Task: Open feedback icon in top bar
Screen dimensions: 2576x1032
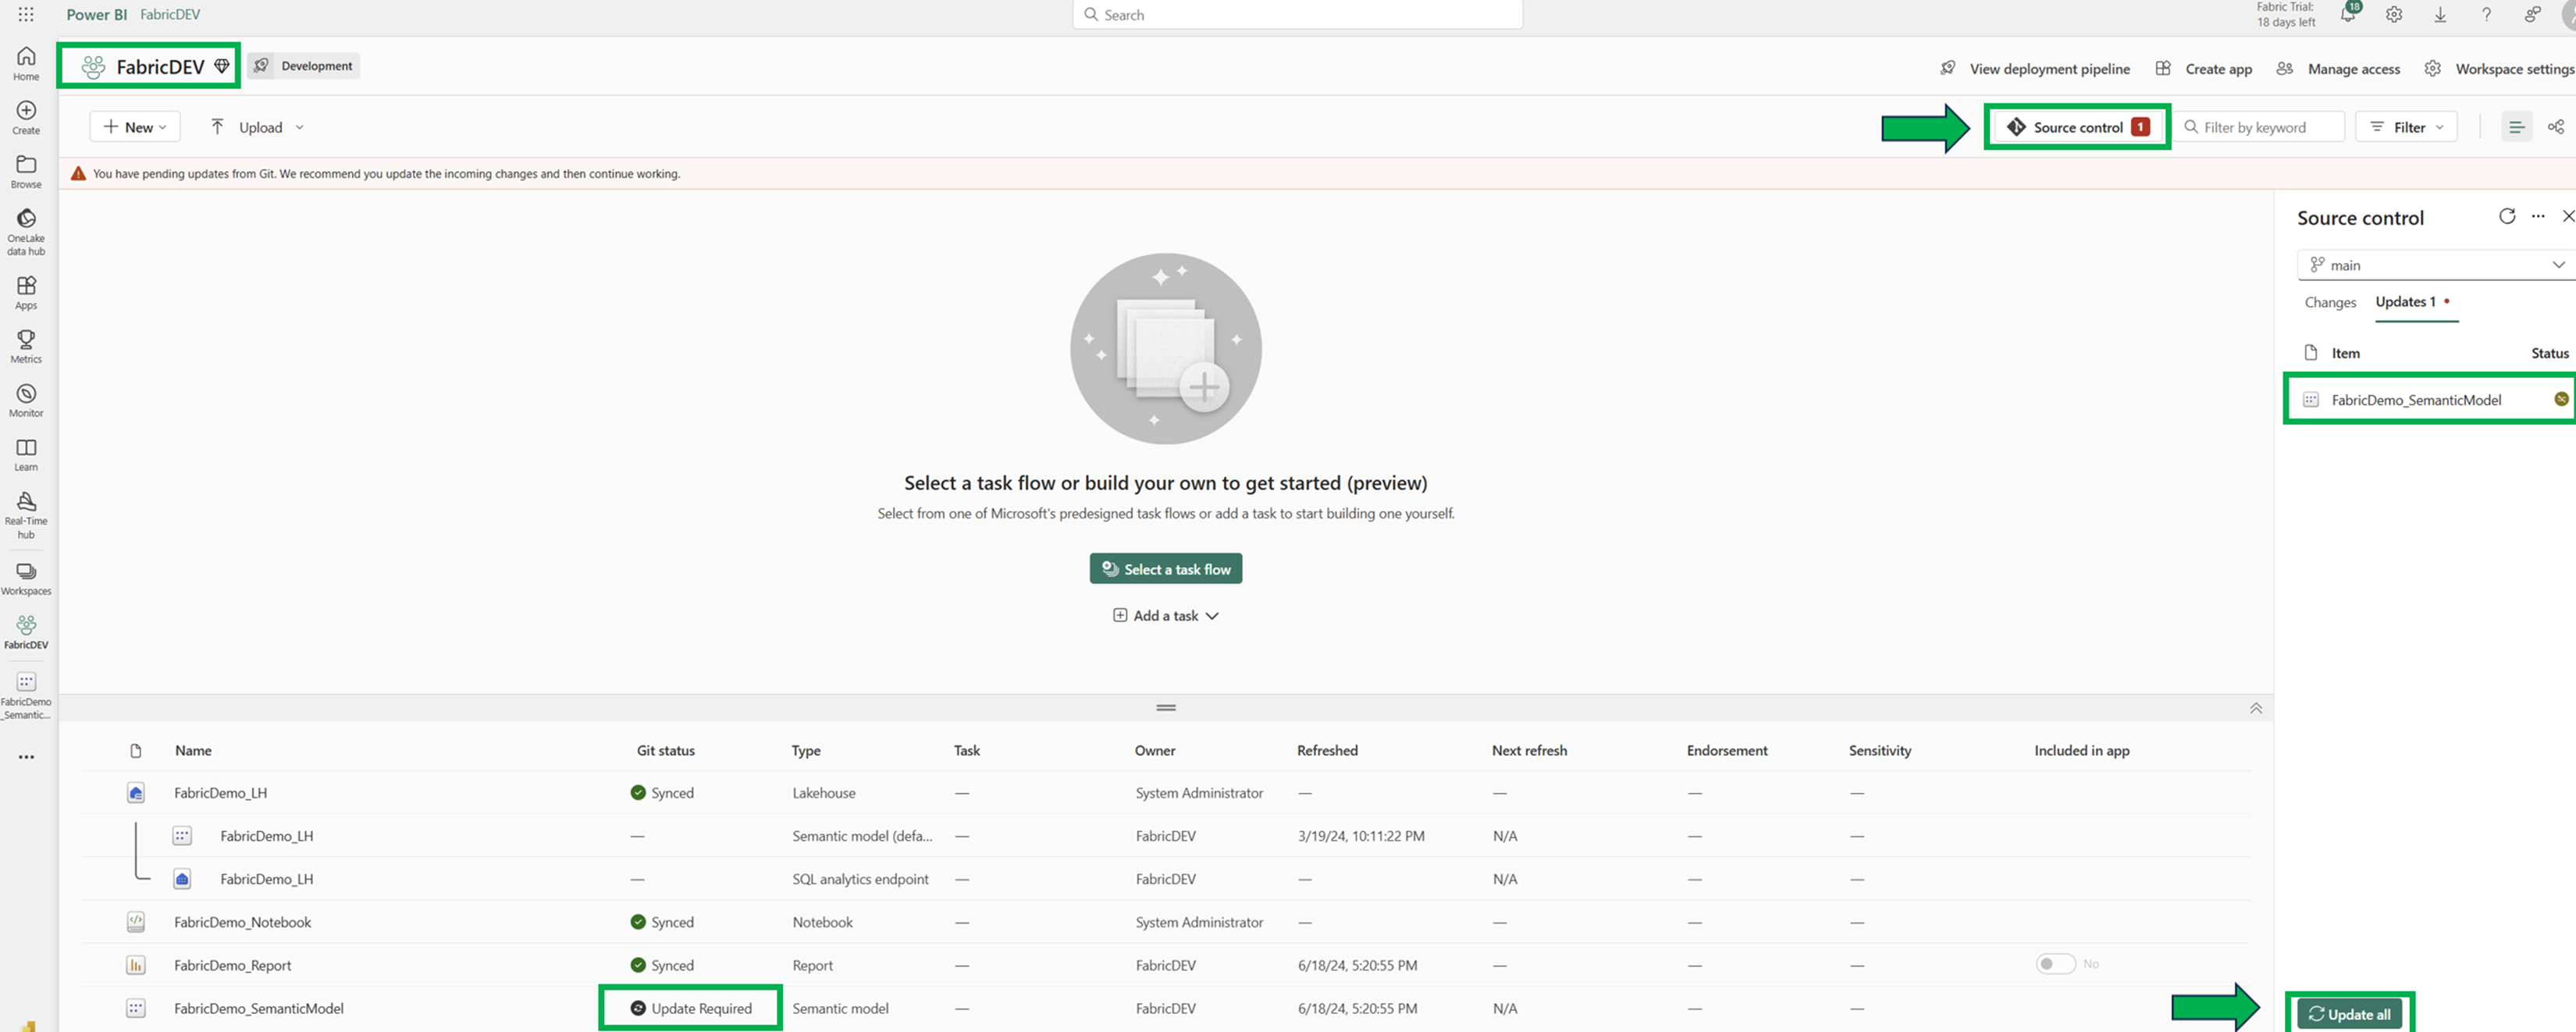Action: (2531, 15)
